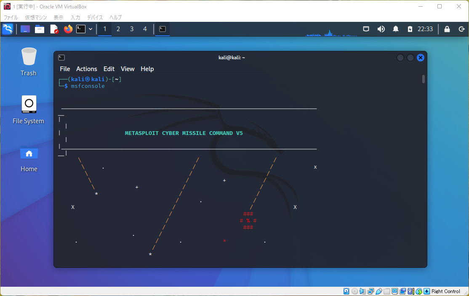Screen dimensions: 469x296
Task: Switch to workspace 3
Action: [132, 29]
